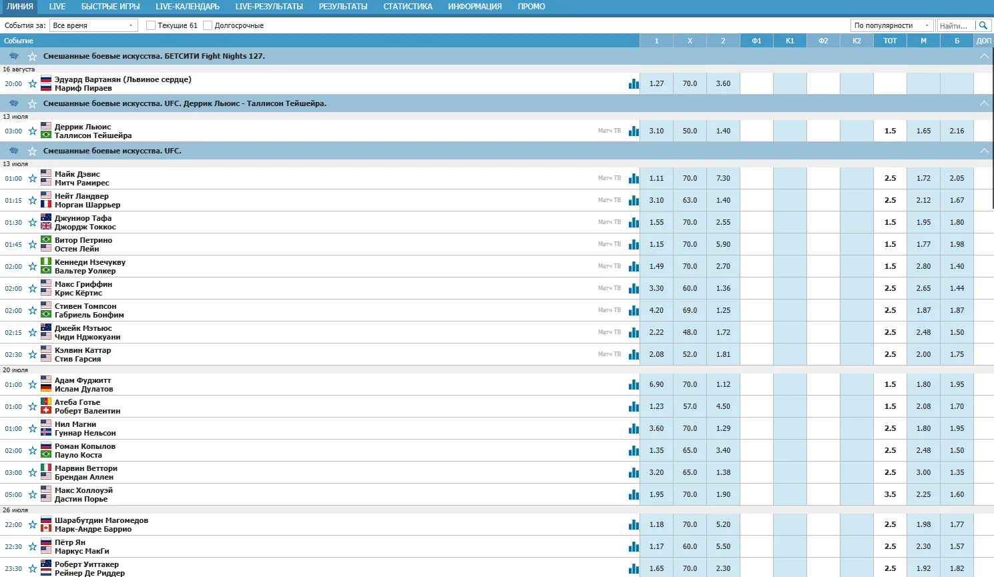Switch to the LIVE tab
994x577 pixels.
pyautogui.click(x=57, y=7)
